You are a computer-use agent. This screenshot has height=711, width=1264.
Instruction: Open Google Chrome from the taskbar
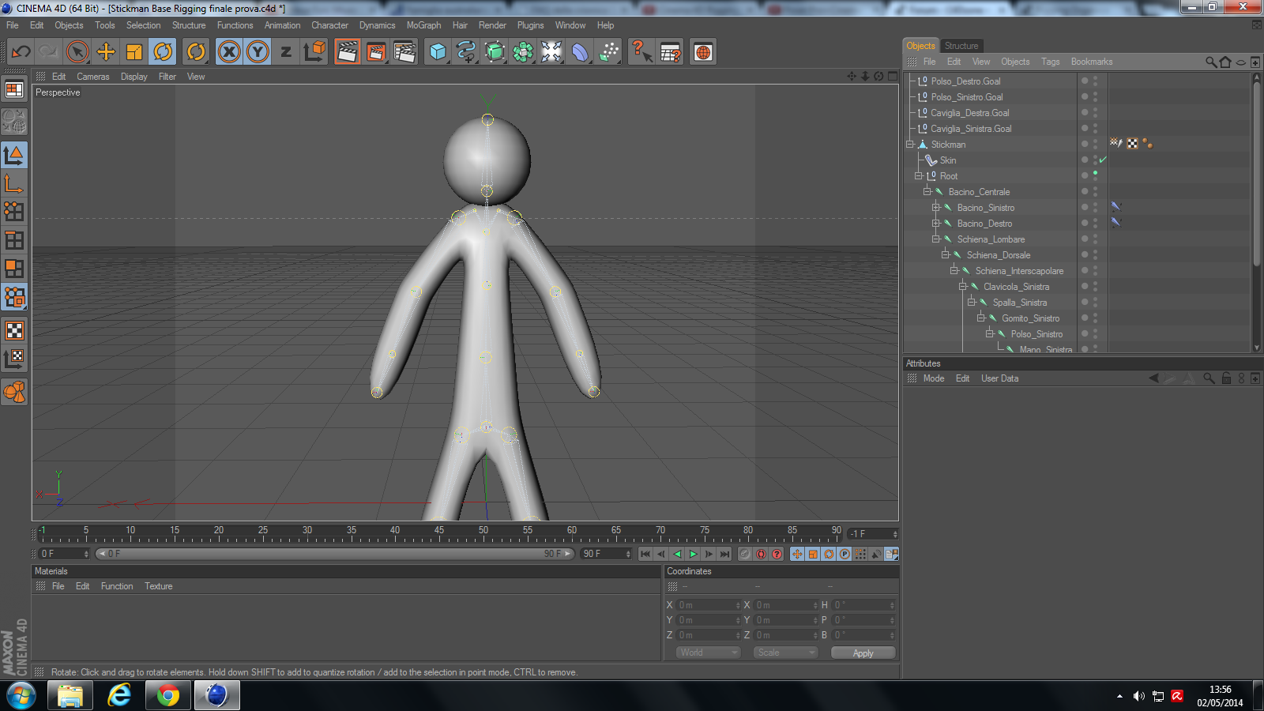[167, 695]
